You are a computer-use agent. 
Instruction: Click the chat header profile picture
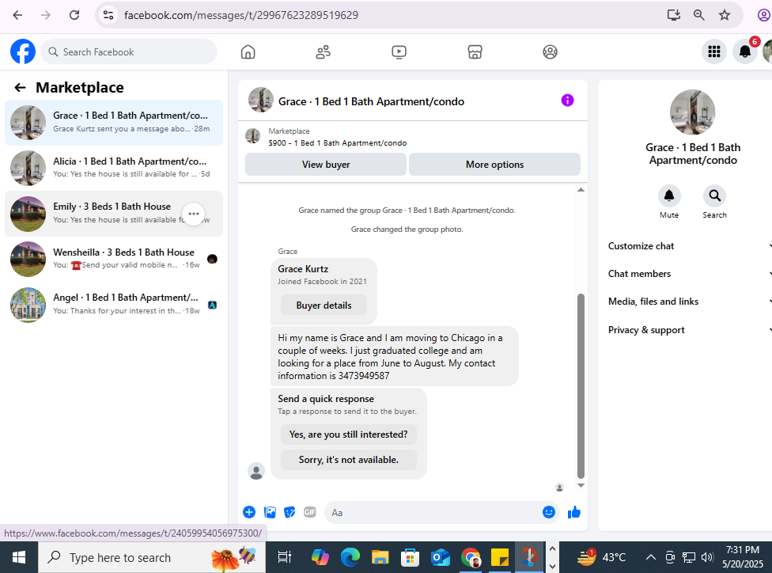point(260,101)
